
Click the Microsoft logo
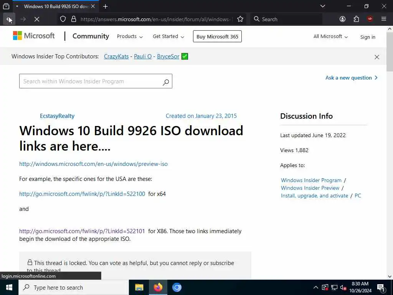[x=34, y=36]
